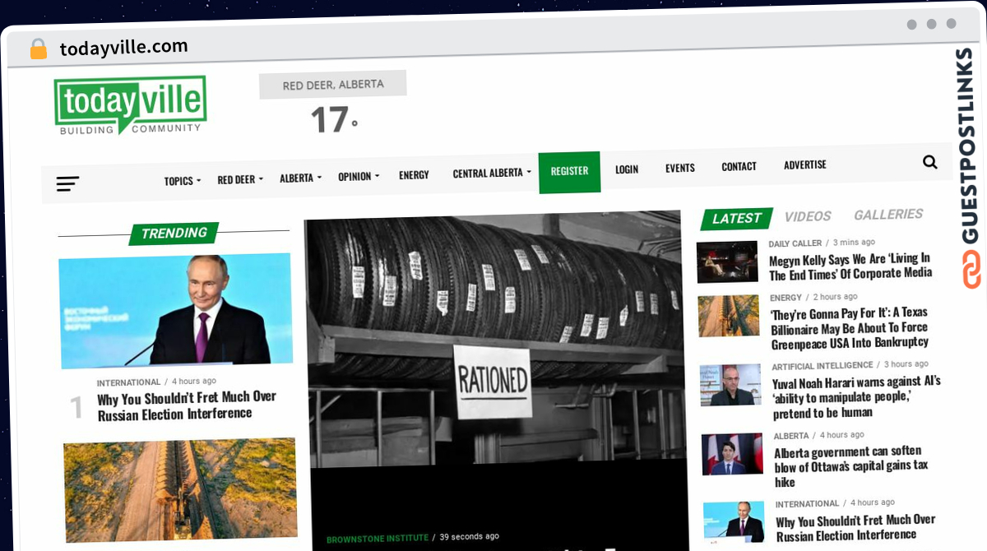The image size is (987, 551).
Task: Click the Putin thumbnail in Trending
Action: [176, 309]
